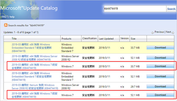The width and height of the screenshot is (177, 101).
Task: Open Itanium Windows Server 2008 R2 update link
Action: point(35,87)
